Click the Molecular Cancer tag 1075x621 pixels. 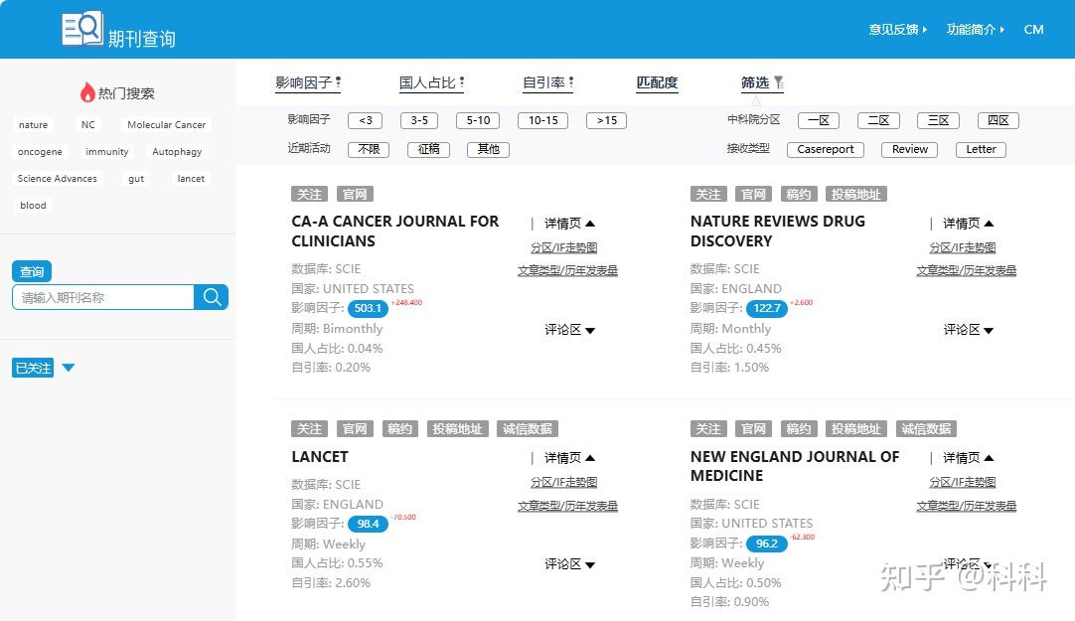(x=166, y=125)
